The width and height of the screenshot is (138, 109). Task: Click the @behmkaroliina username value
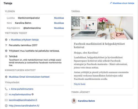[x=32, y=28]
